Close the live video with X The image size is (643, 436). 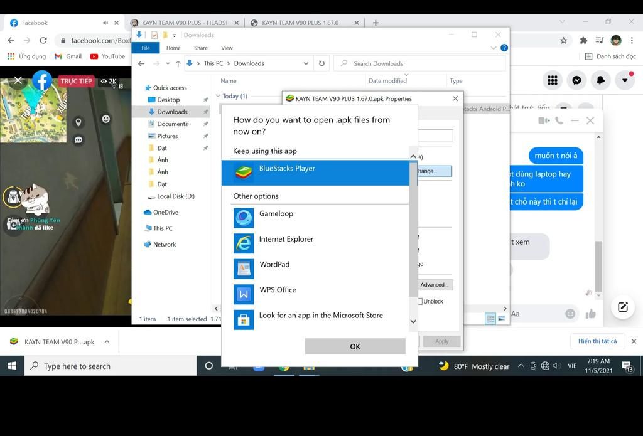coord(18,80)
